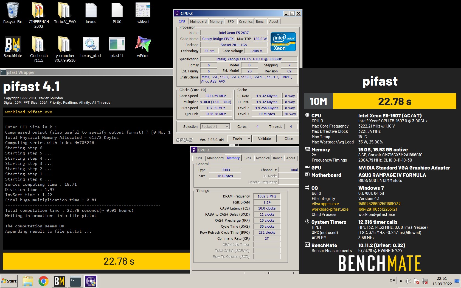The width and height of the screenshot is (461, 288).
Task: Switch to the console window taskbar icon
Action: click(75, 281)
